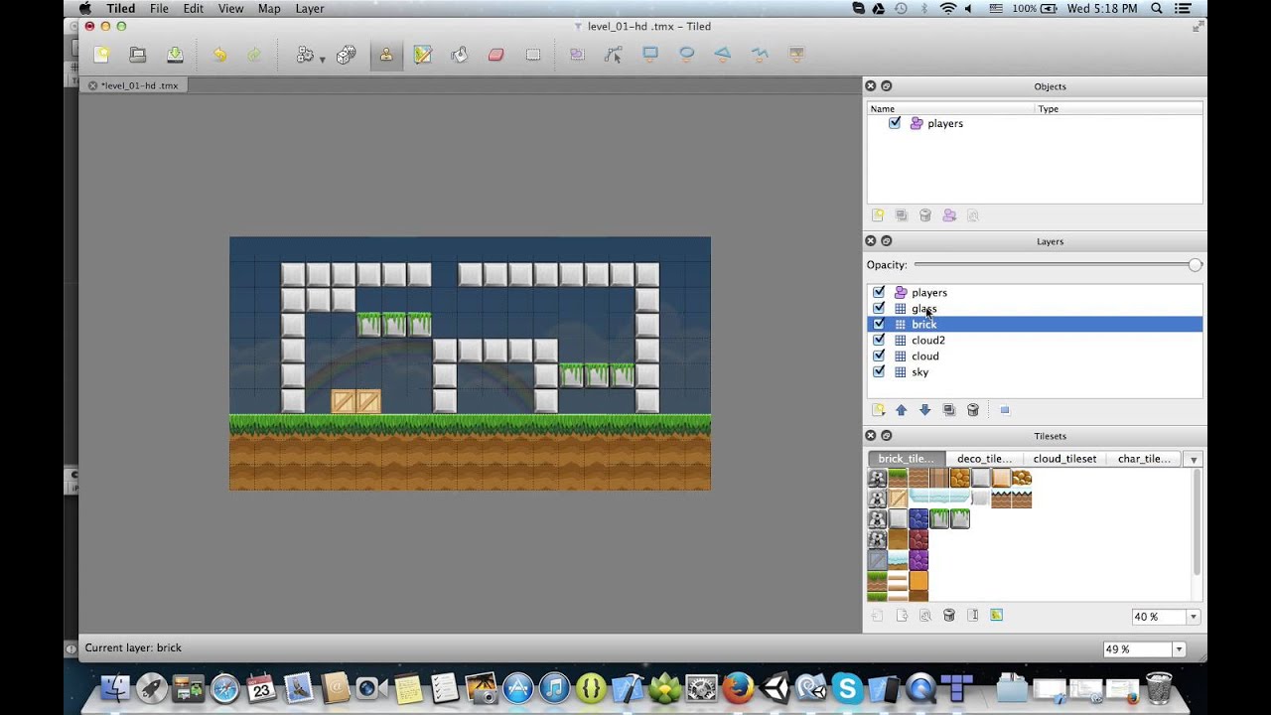Select the Edit Polygons tool
Screen dimensions: 1271x715
click(x=613, y=55)
